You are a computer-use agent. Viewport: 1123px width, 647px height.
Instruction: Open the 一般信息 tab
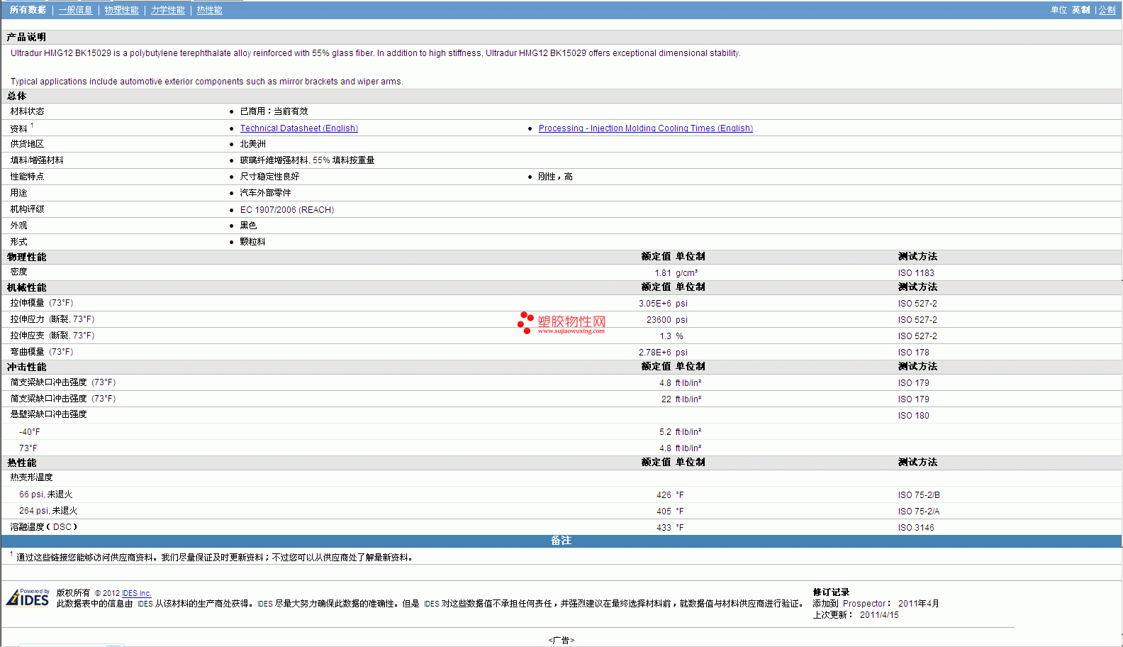[75, 10]
